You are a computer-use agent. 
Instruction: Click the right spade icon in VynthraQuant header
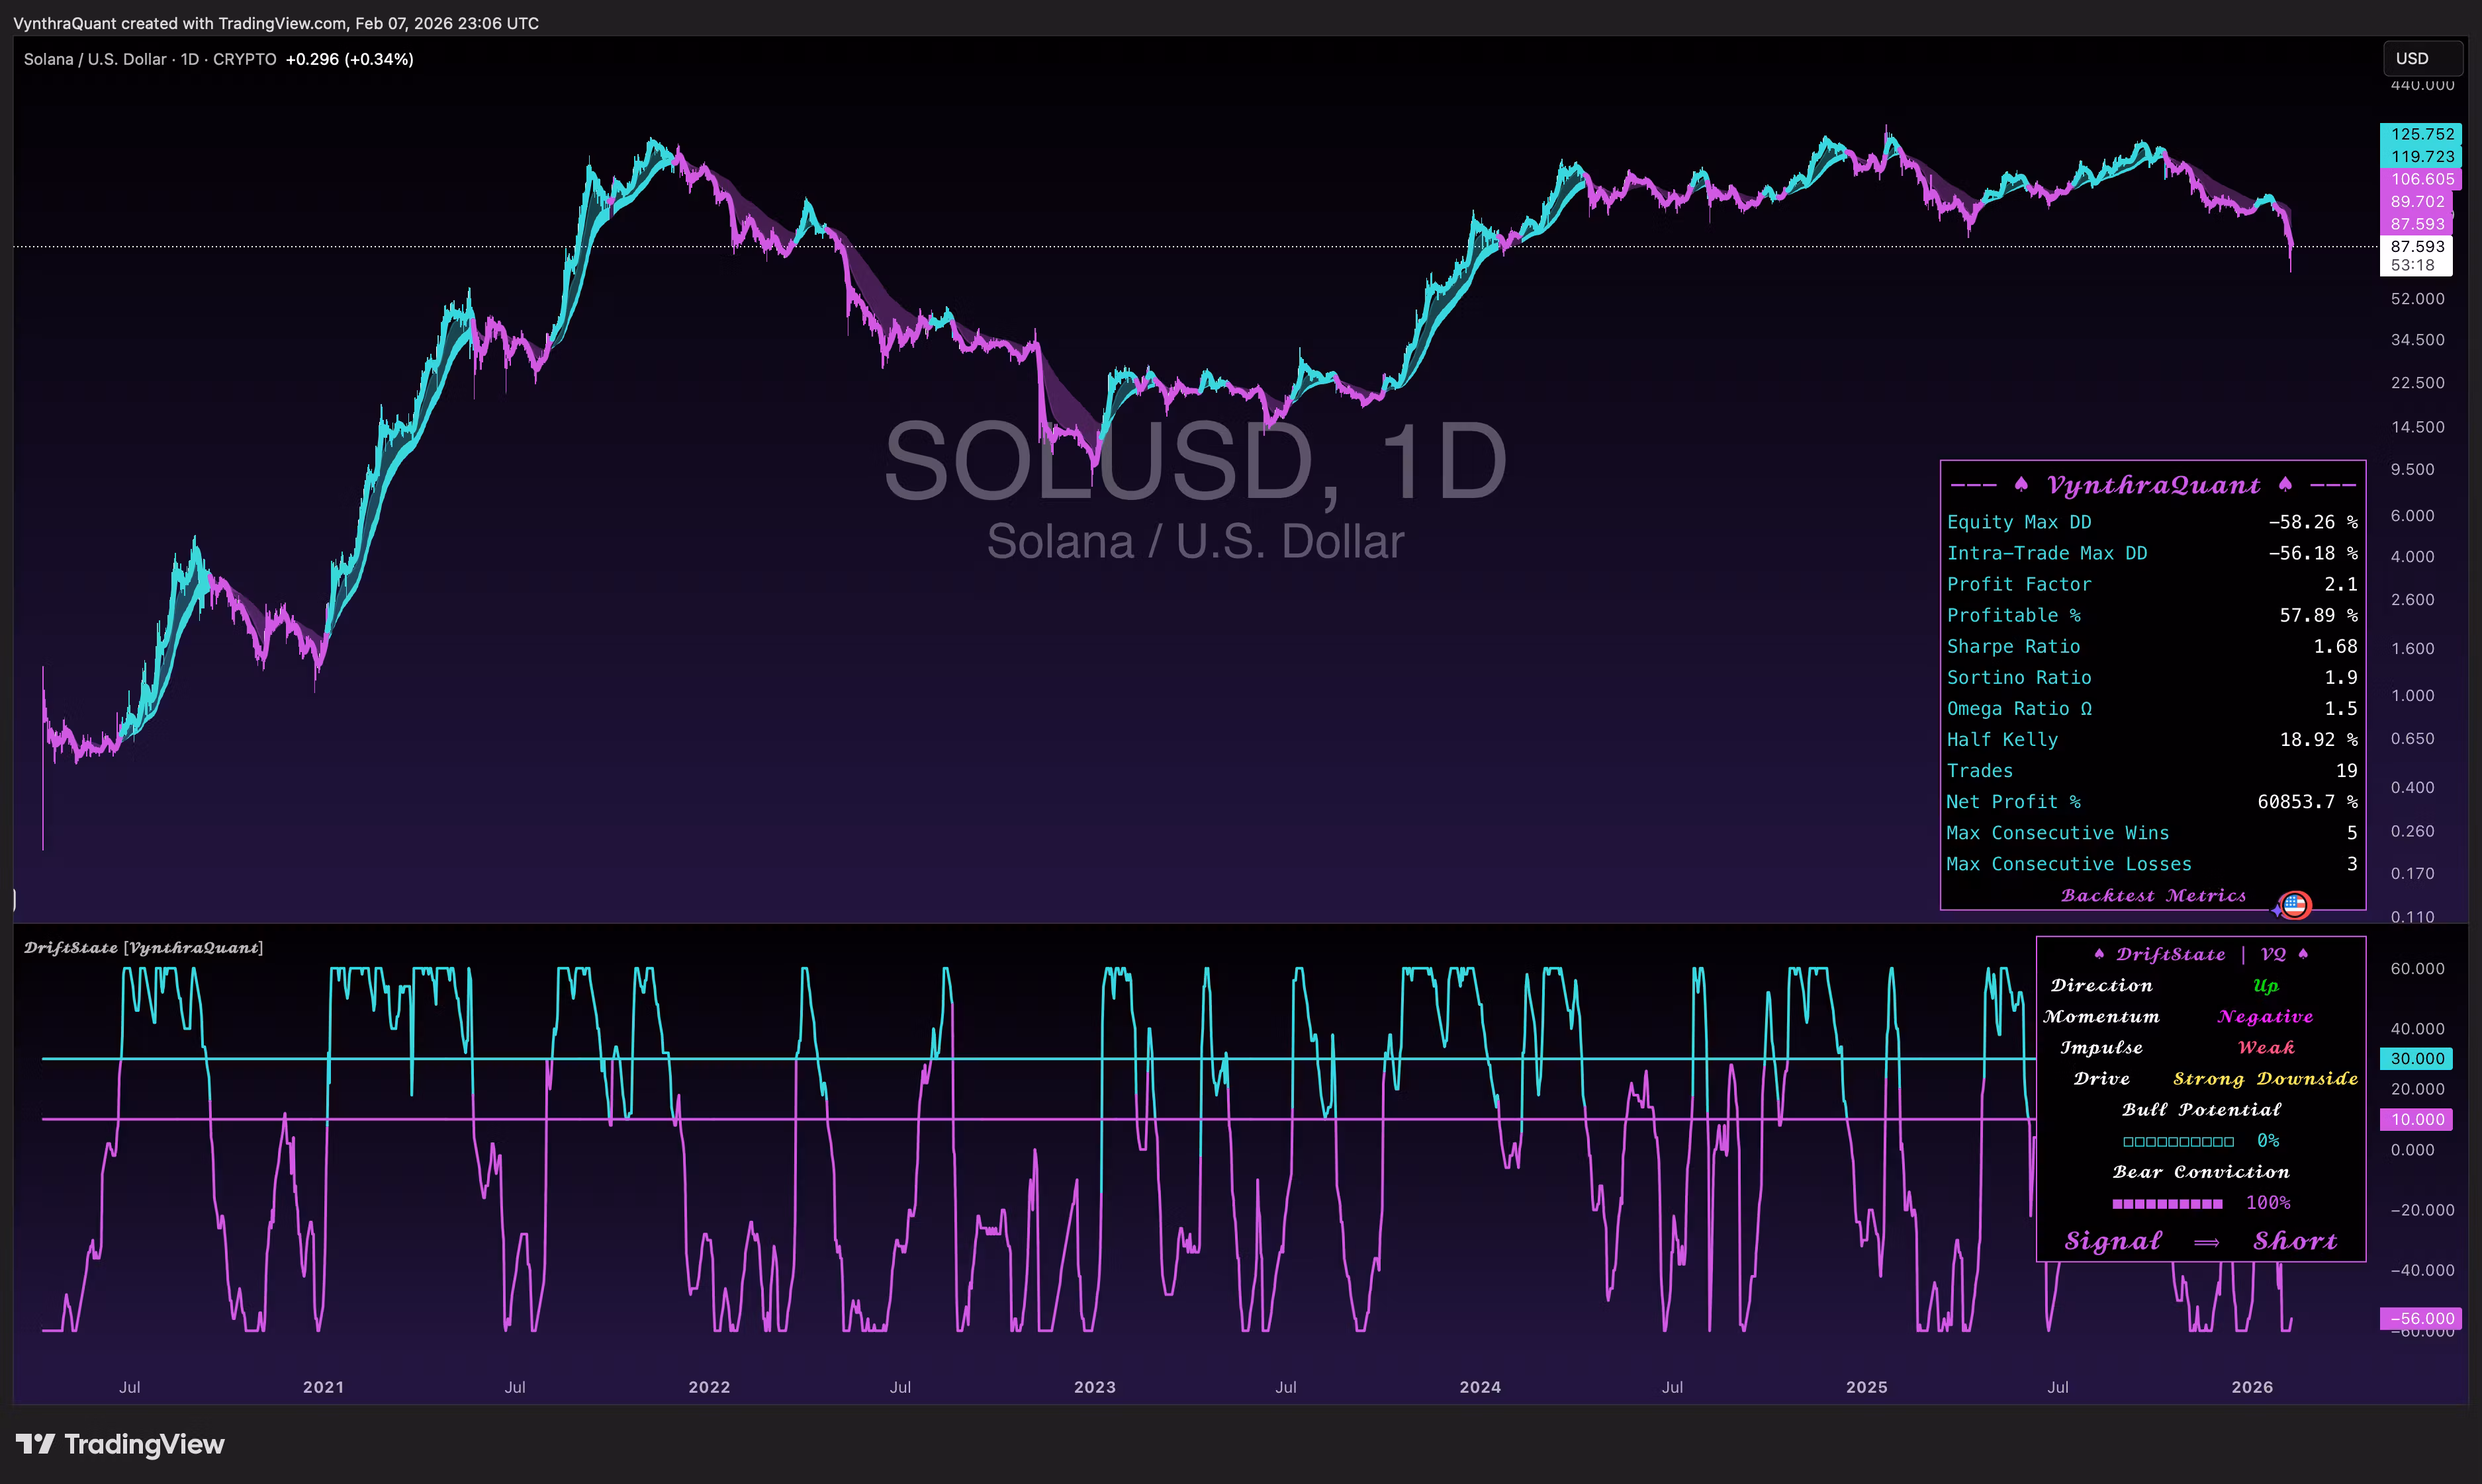pos(2285,485)
